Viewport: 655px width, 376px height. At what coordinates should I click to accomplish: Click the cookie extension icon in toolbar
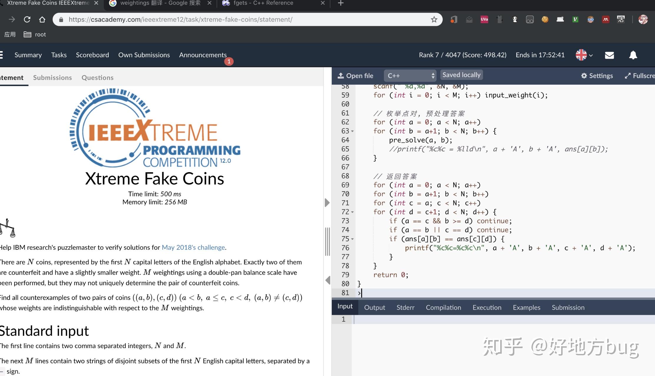[x=545, y=19]
